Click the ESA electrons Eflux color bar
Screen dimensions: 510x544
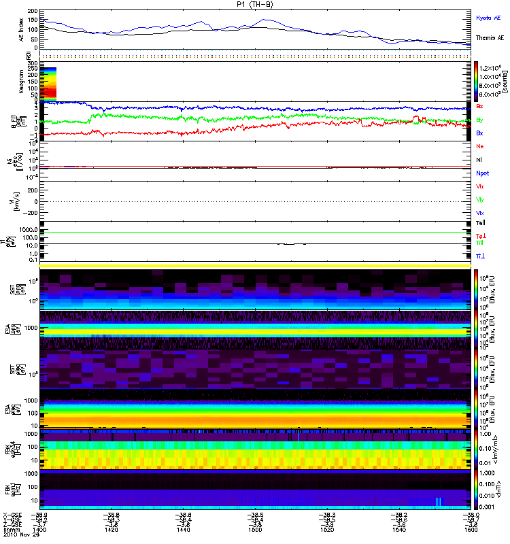point(476,409)
